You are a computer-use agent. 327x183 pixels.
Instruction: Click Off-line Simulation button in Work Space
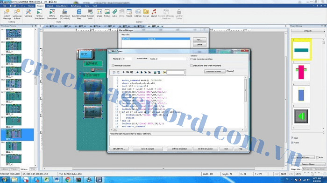179,149
